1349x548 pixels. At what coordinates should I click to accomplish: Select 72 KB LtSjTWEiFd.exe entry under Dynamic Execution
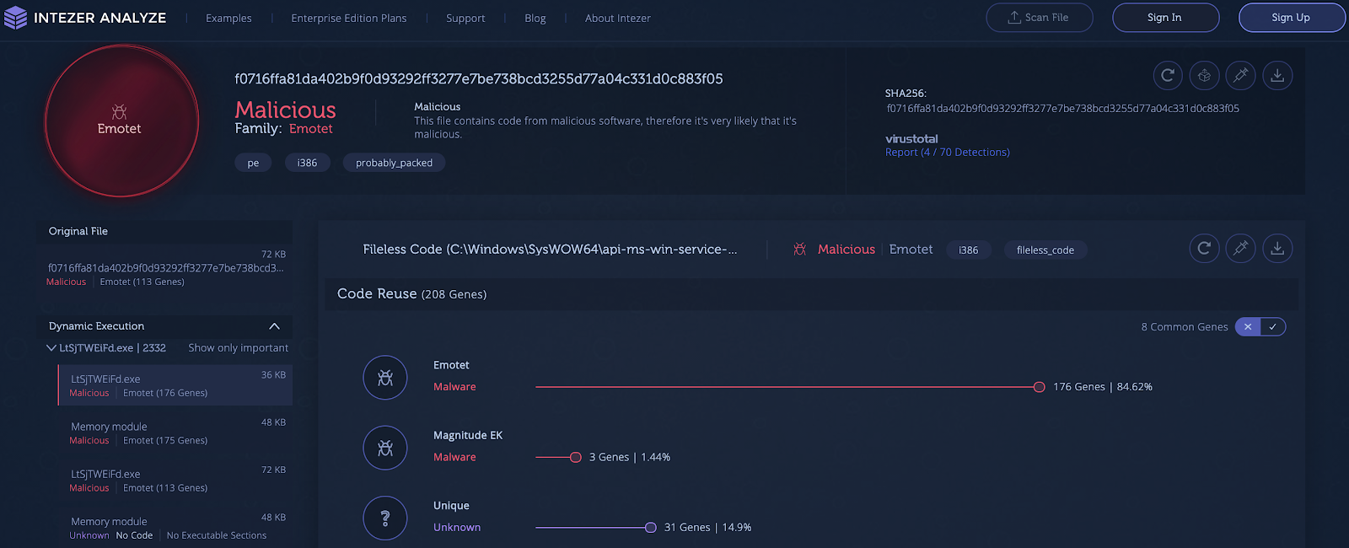coord(175,480)
